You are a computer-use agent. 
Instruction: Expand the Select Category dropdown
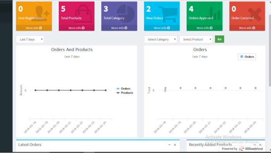(x=161, y=40)
